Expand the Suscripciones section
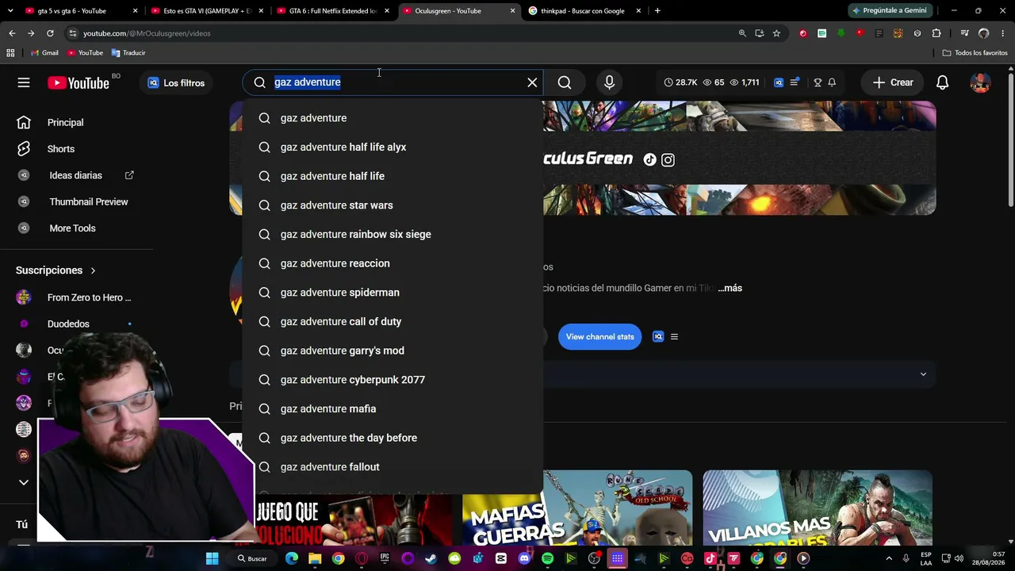 pyautogui.click(x=56, y=270)
